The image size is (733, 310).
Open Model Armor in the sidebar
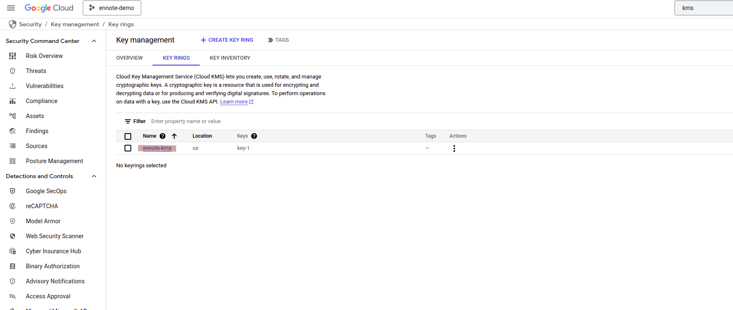pyautogui.click(x=43, y=221)
